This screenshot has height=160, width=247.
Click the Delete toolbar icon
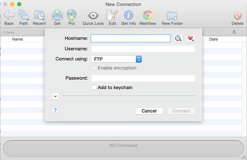coord(237,16)
